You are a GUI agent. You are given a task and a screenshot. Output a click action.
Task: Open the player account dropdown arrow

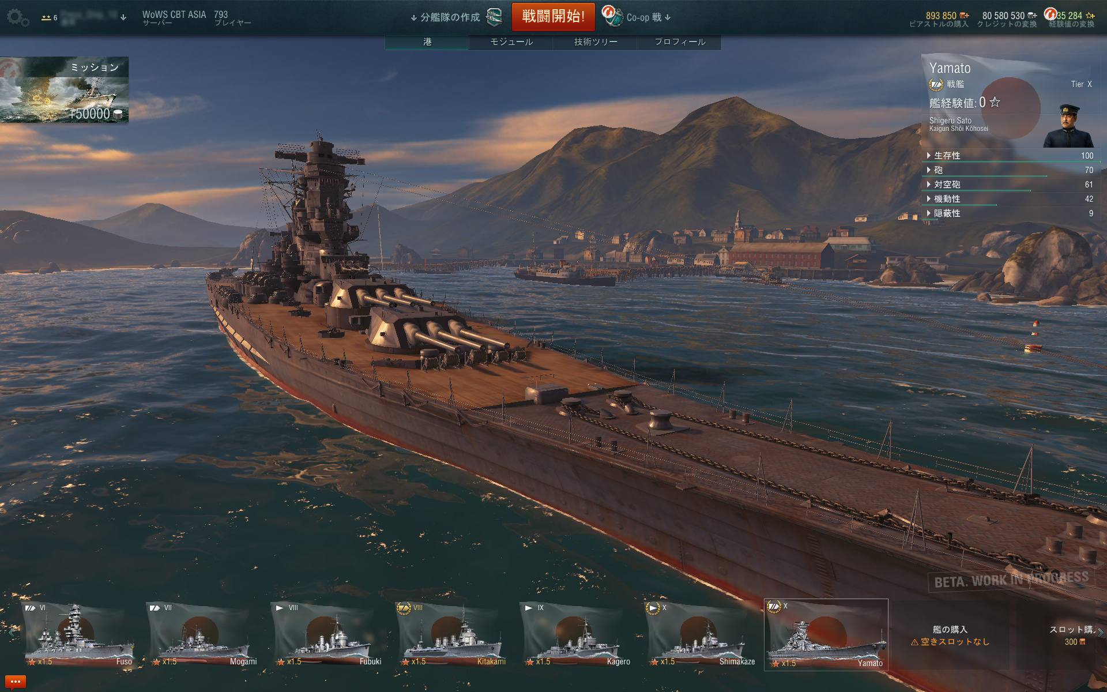[123, 17]
